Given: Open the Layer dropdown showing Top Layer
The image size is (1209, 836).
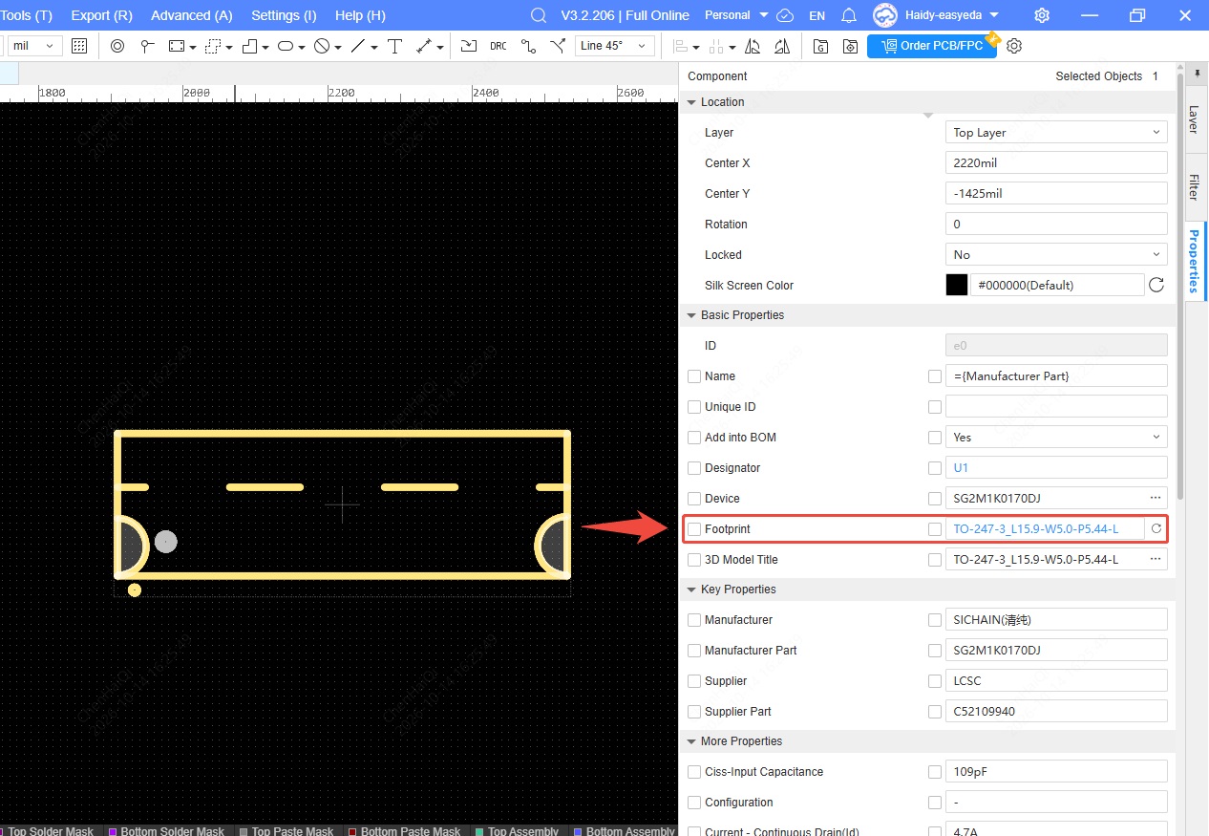Looking at the screenshot, I should pyautogui.click(x=1056, y=132).
